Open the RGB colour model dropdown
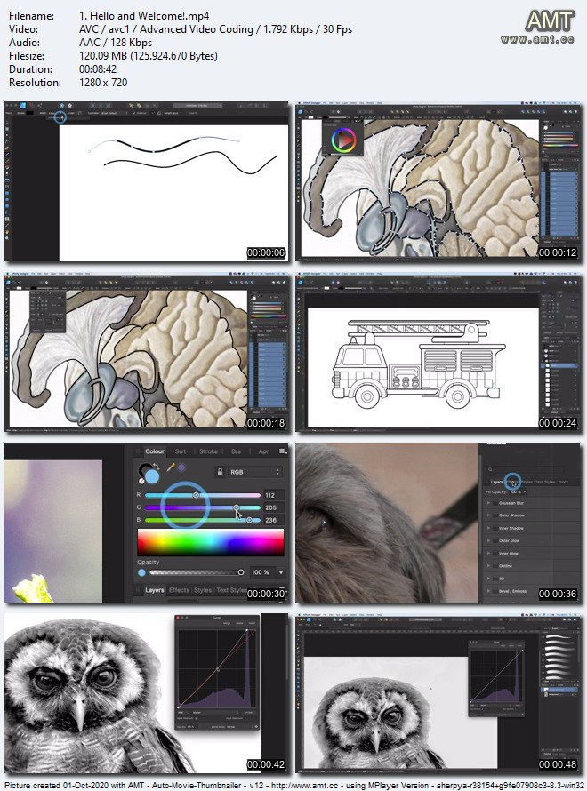This screenshot has width=587, height=791. tap(254, 472)
